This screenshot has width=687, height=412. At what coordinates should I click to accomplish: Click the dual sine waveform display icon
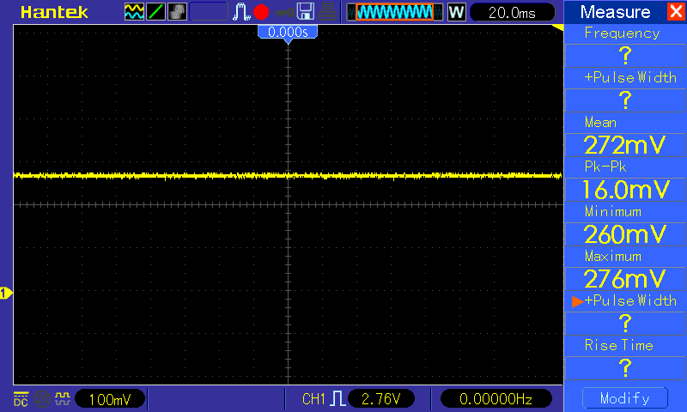(134, 12)
